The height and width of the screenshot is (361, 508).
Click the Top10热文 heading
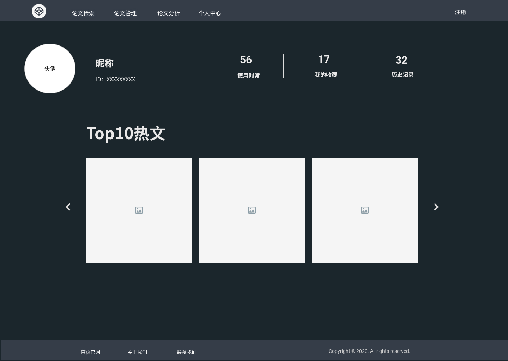point(126,133)
